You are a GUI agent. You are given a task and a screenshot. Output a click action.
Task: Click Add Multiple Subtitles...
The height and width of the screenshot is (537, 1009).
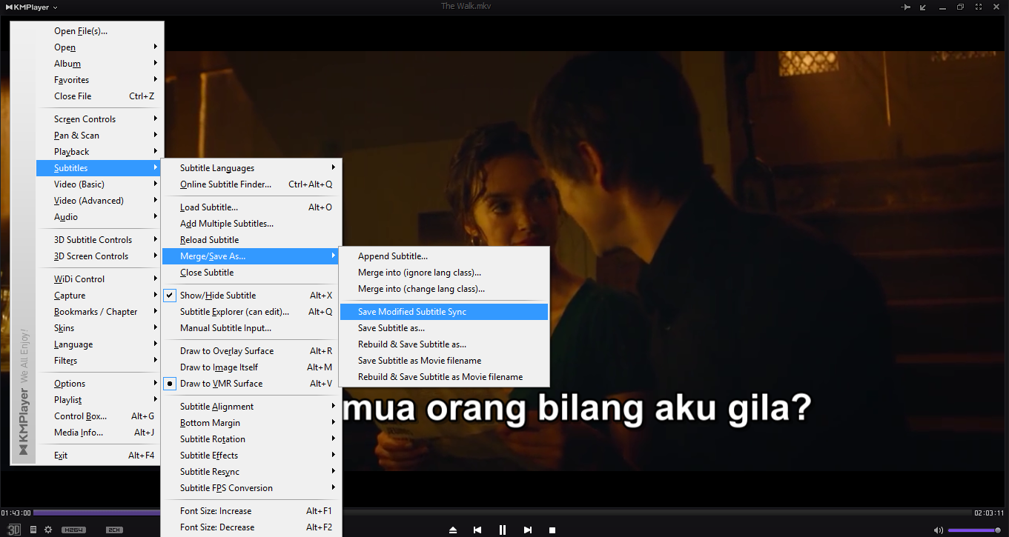coord(251,224)
